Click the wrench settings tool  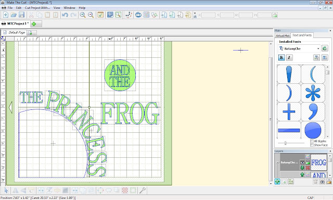tap(143, 190)
